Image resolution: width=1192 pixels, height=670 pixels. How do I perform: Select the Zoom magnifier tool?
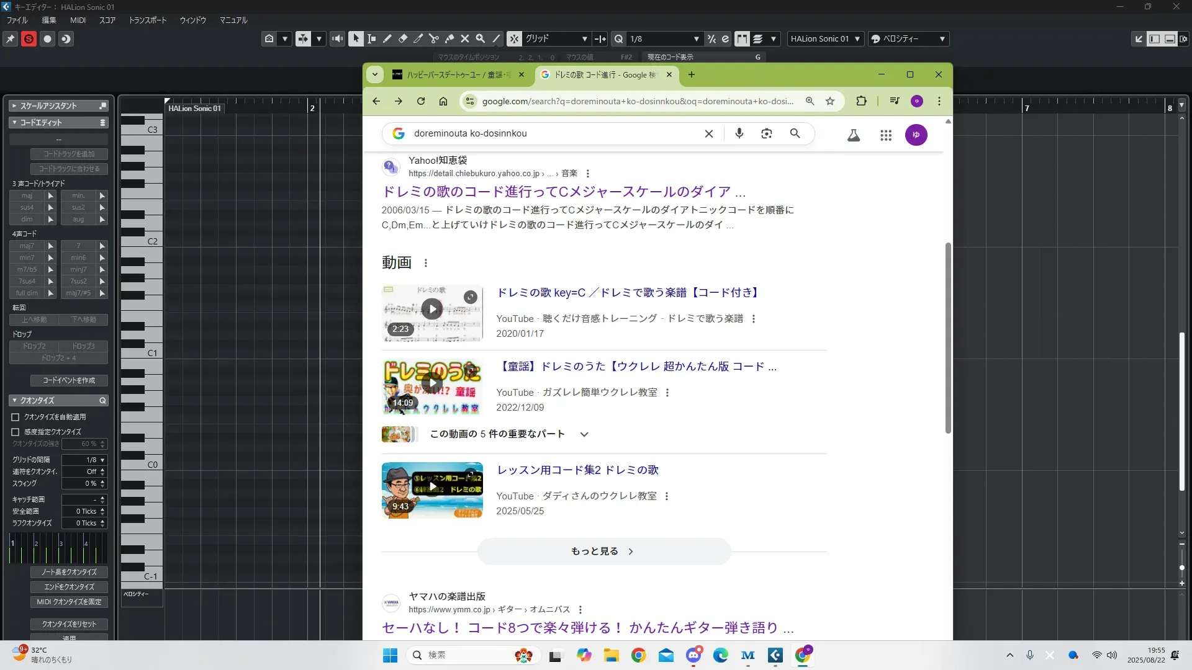click(x=481, y=39)
